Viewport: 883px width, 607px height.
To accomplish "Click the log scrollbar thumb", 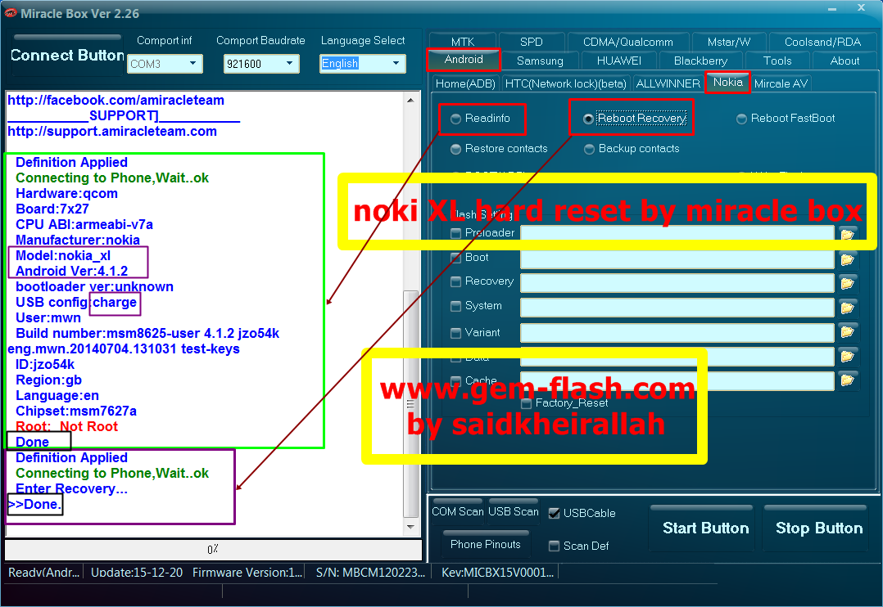I will tap(410, 404).
